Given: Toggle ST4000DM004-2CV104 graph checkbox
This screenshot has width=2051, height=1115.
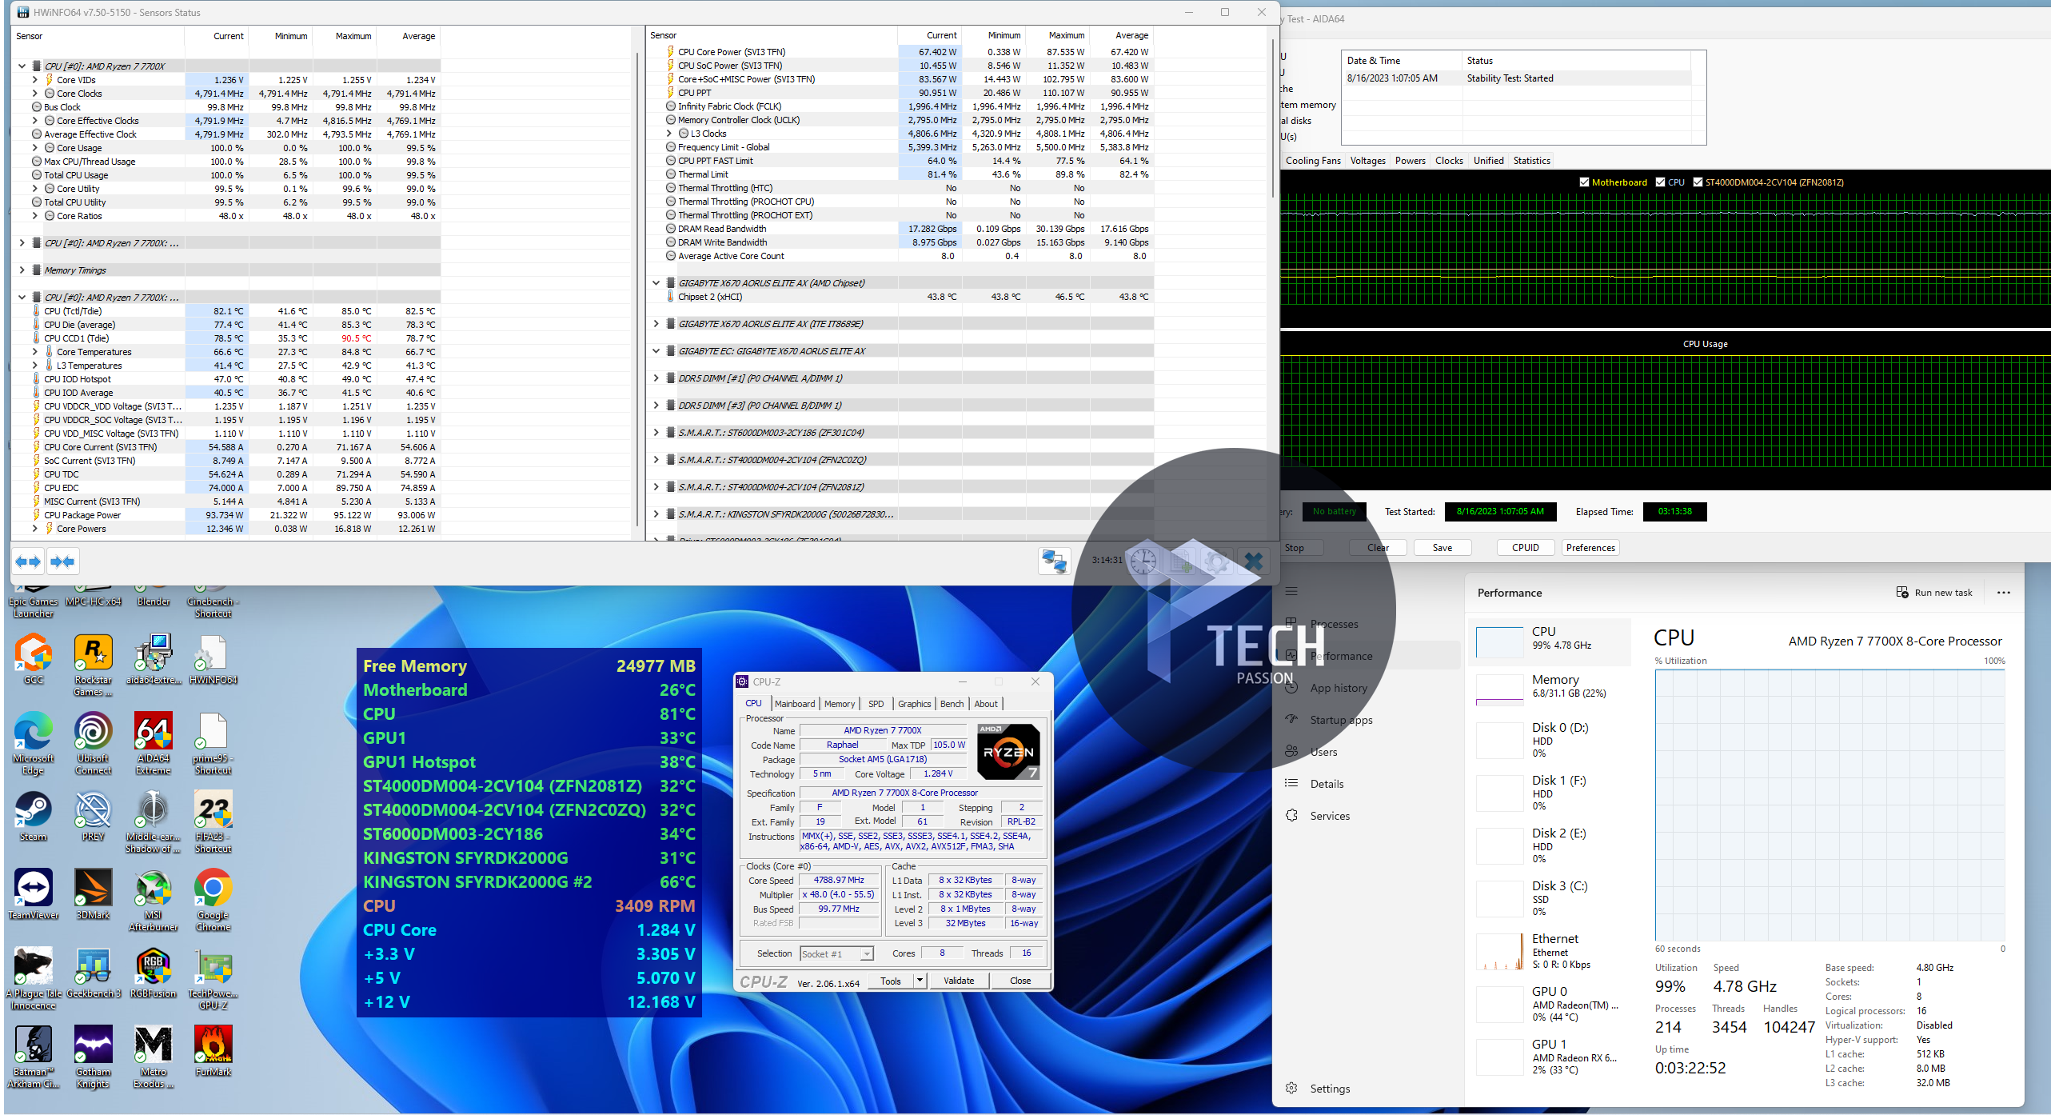Looking at the screenshot, I should [1698, 182].
